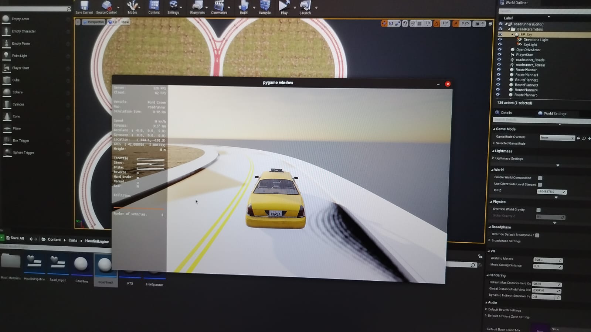Image resolution: width=591 pixels, height=332 pixels.
Task: Expand Selected GameMode section
Action: [x=493, y=143]
